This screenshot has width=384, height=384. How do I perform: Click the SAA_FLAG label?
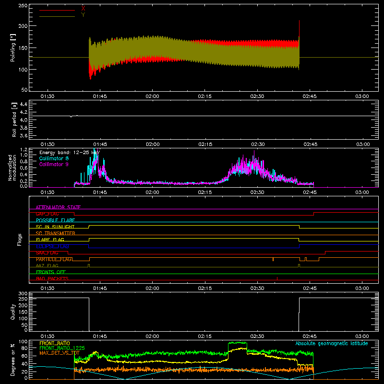point(47,253)
